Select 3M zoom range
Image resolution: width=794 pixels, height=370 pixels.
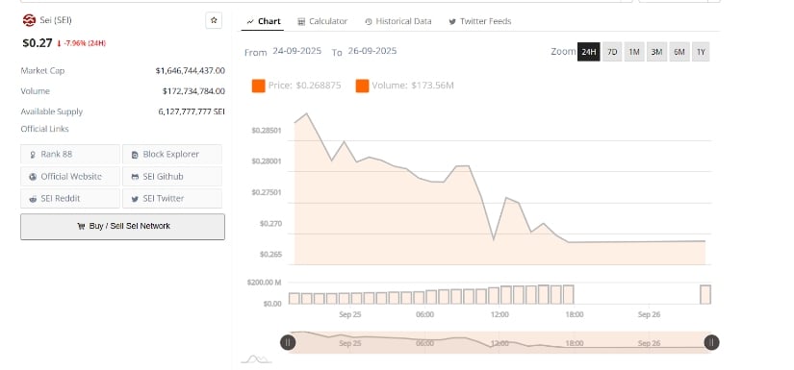coord(656,52)
